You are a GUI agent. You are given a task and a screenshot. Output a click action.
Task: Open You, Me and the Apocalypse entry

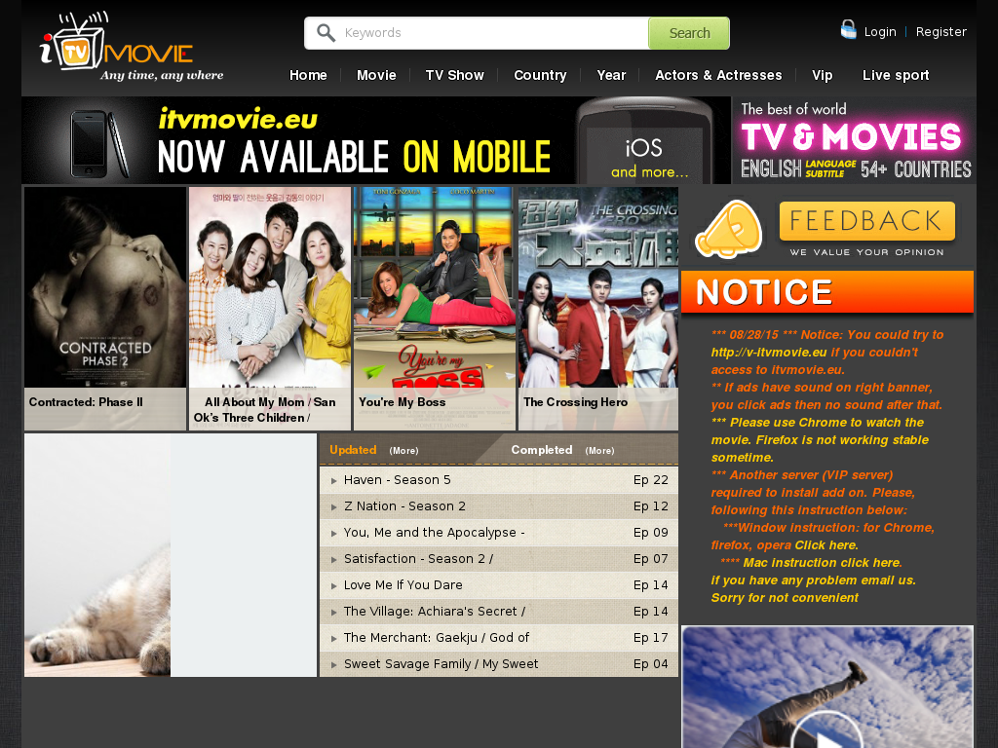coord(434,533)
